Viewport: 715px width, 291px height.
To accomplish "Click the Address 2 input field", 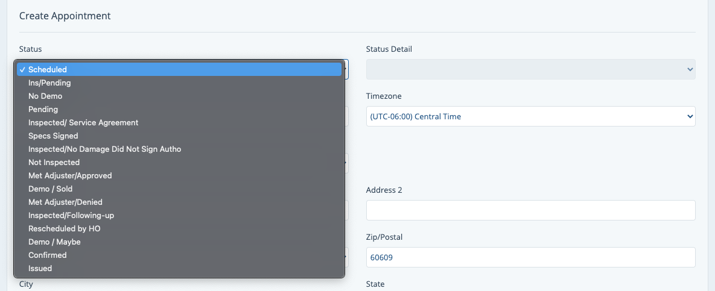I will tap(530, 210).
